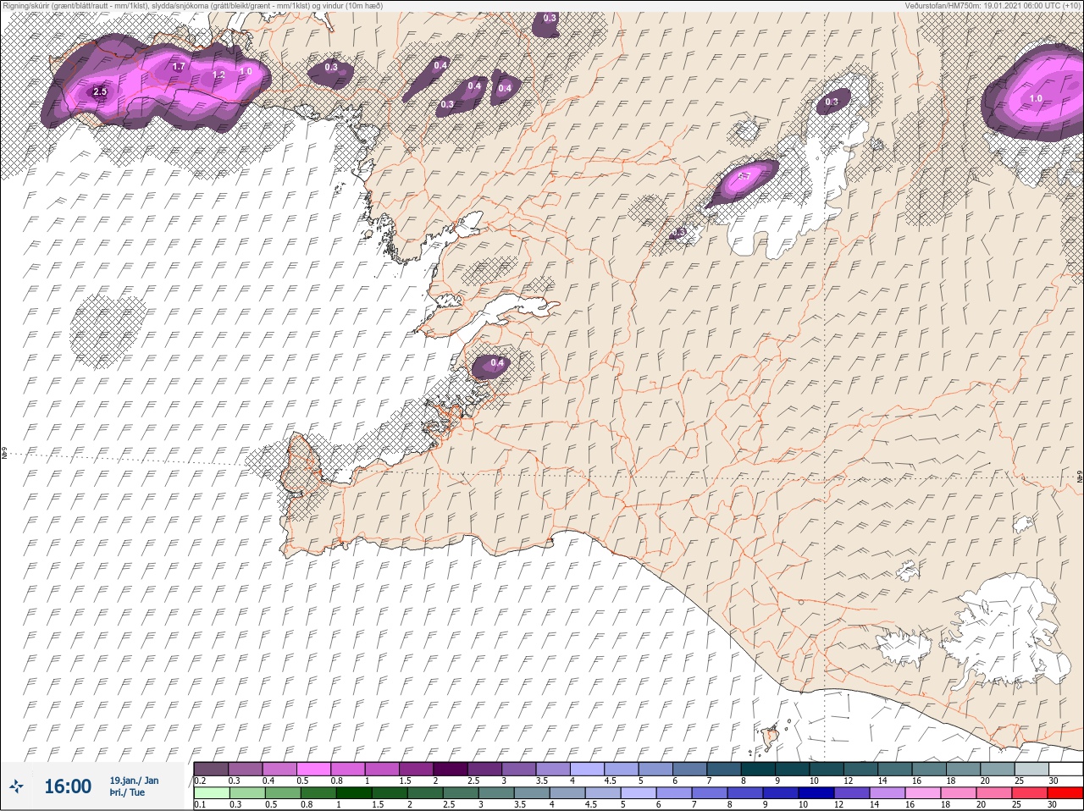The height and width of the screenshot is (811, 1084).
Task: Click the 1.2 precipitation value on the map
Action: 218,74
